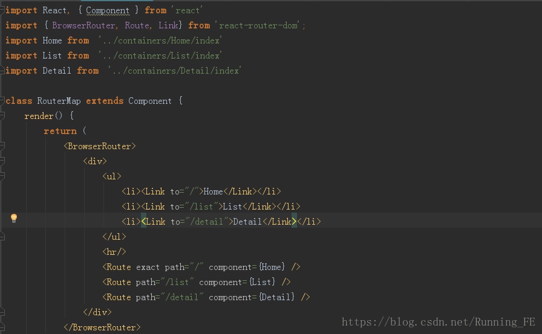The height and width of the screenshot is (334, 542).
Task: Click the exact attribute on the Route tag
Action: point(148,267)
